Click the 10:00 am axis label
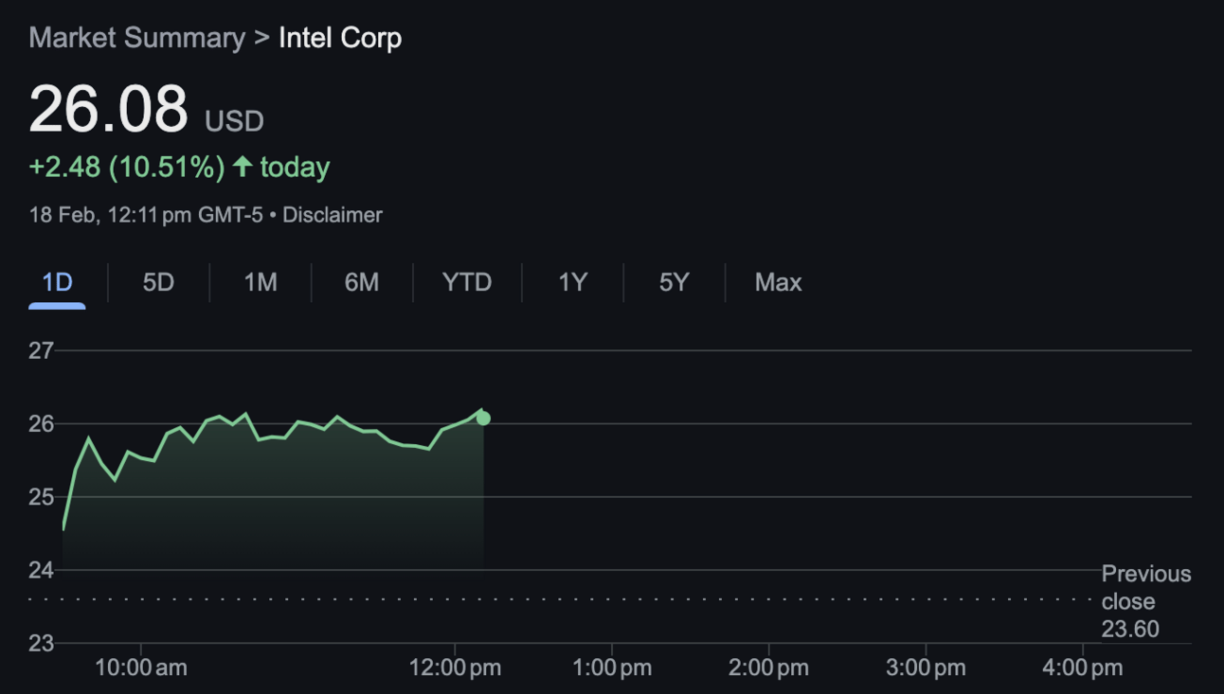The width and height of the screenshot is (1224, 694). (x=141, y=667)
